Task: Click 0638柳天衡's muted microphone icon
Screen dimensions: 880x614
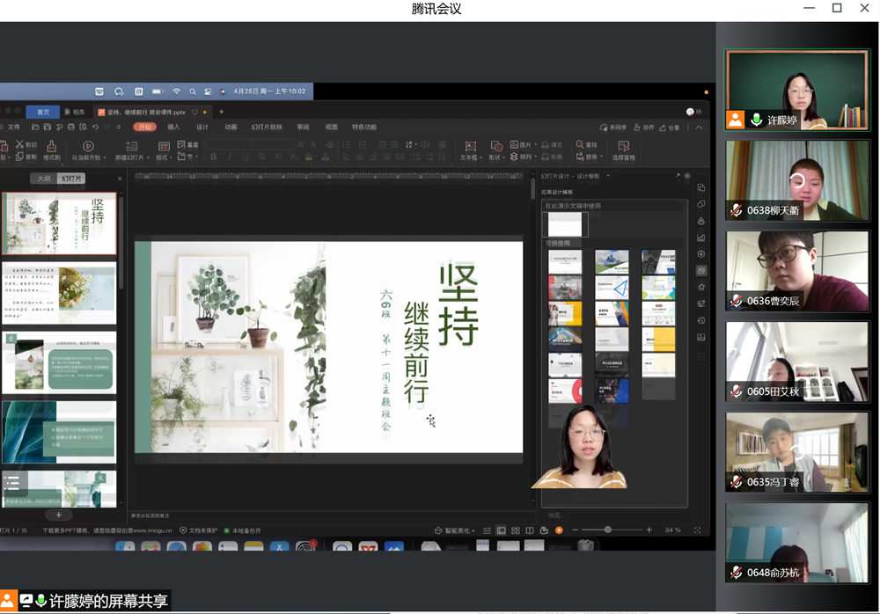Action: pos(737,210)
